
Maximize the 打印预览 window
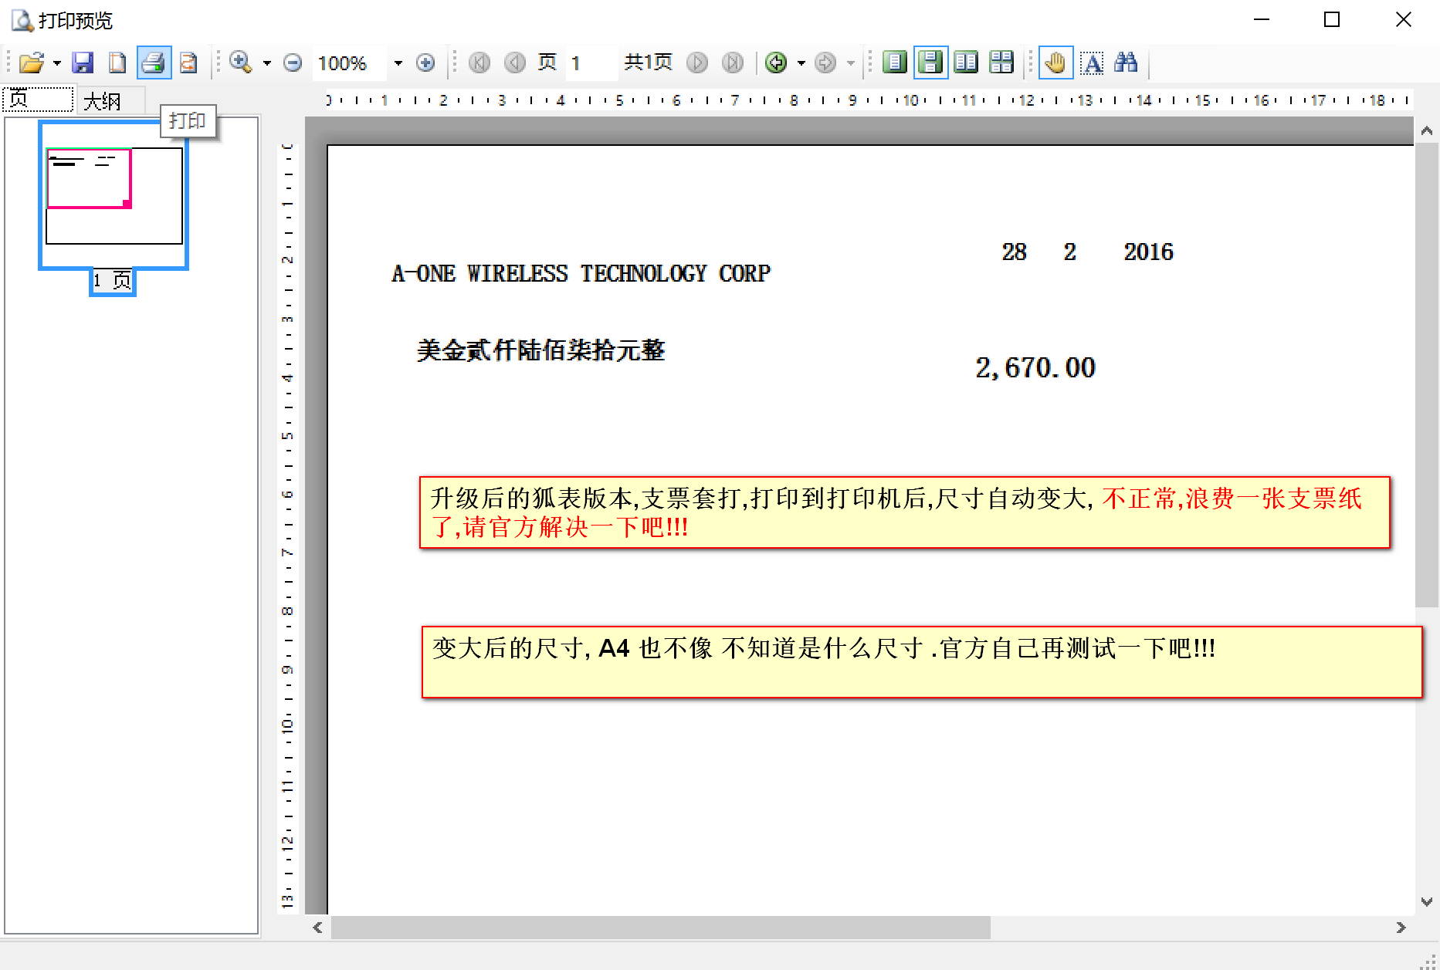(1332, 19)
